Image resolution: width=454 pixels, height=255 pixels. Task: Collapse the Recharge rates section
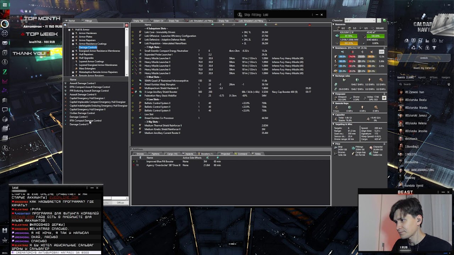[x=333, y=76]
